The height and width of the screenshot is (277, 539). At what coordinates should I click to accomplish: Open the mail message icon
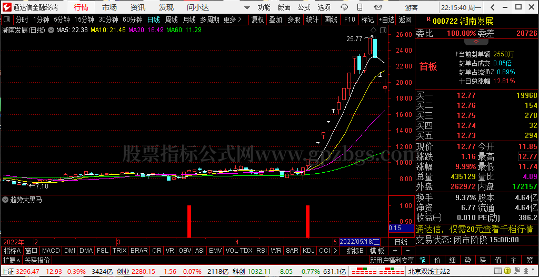378,7
